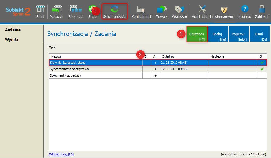
Task: Click green checkmark in Słowniki row
Action: 262,62
